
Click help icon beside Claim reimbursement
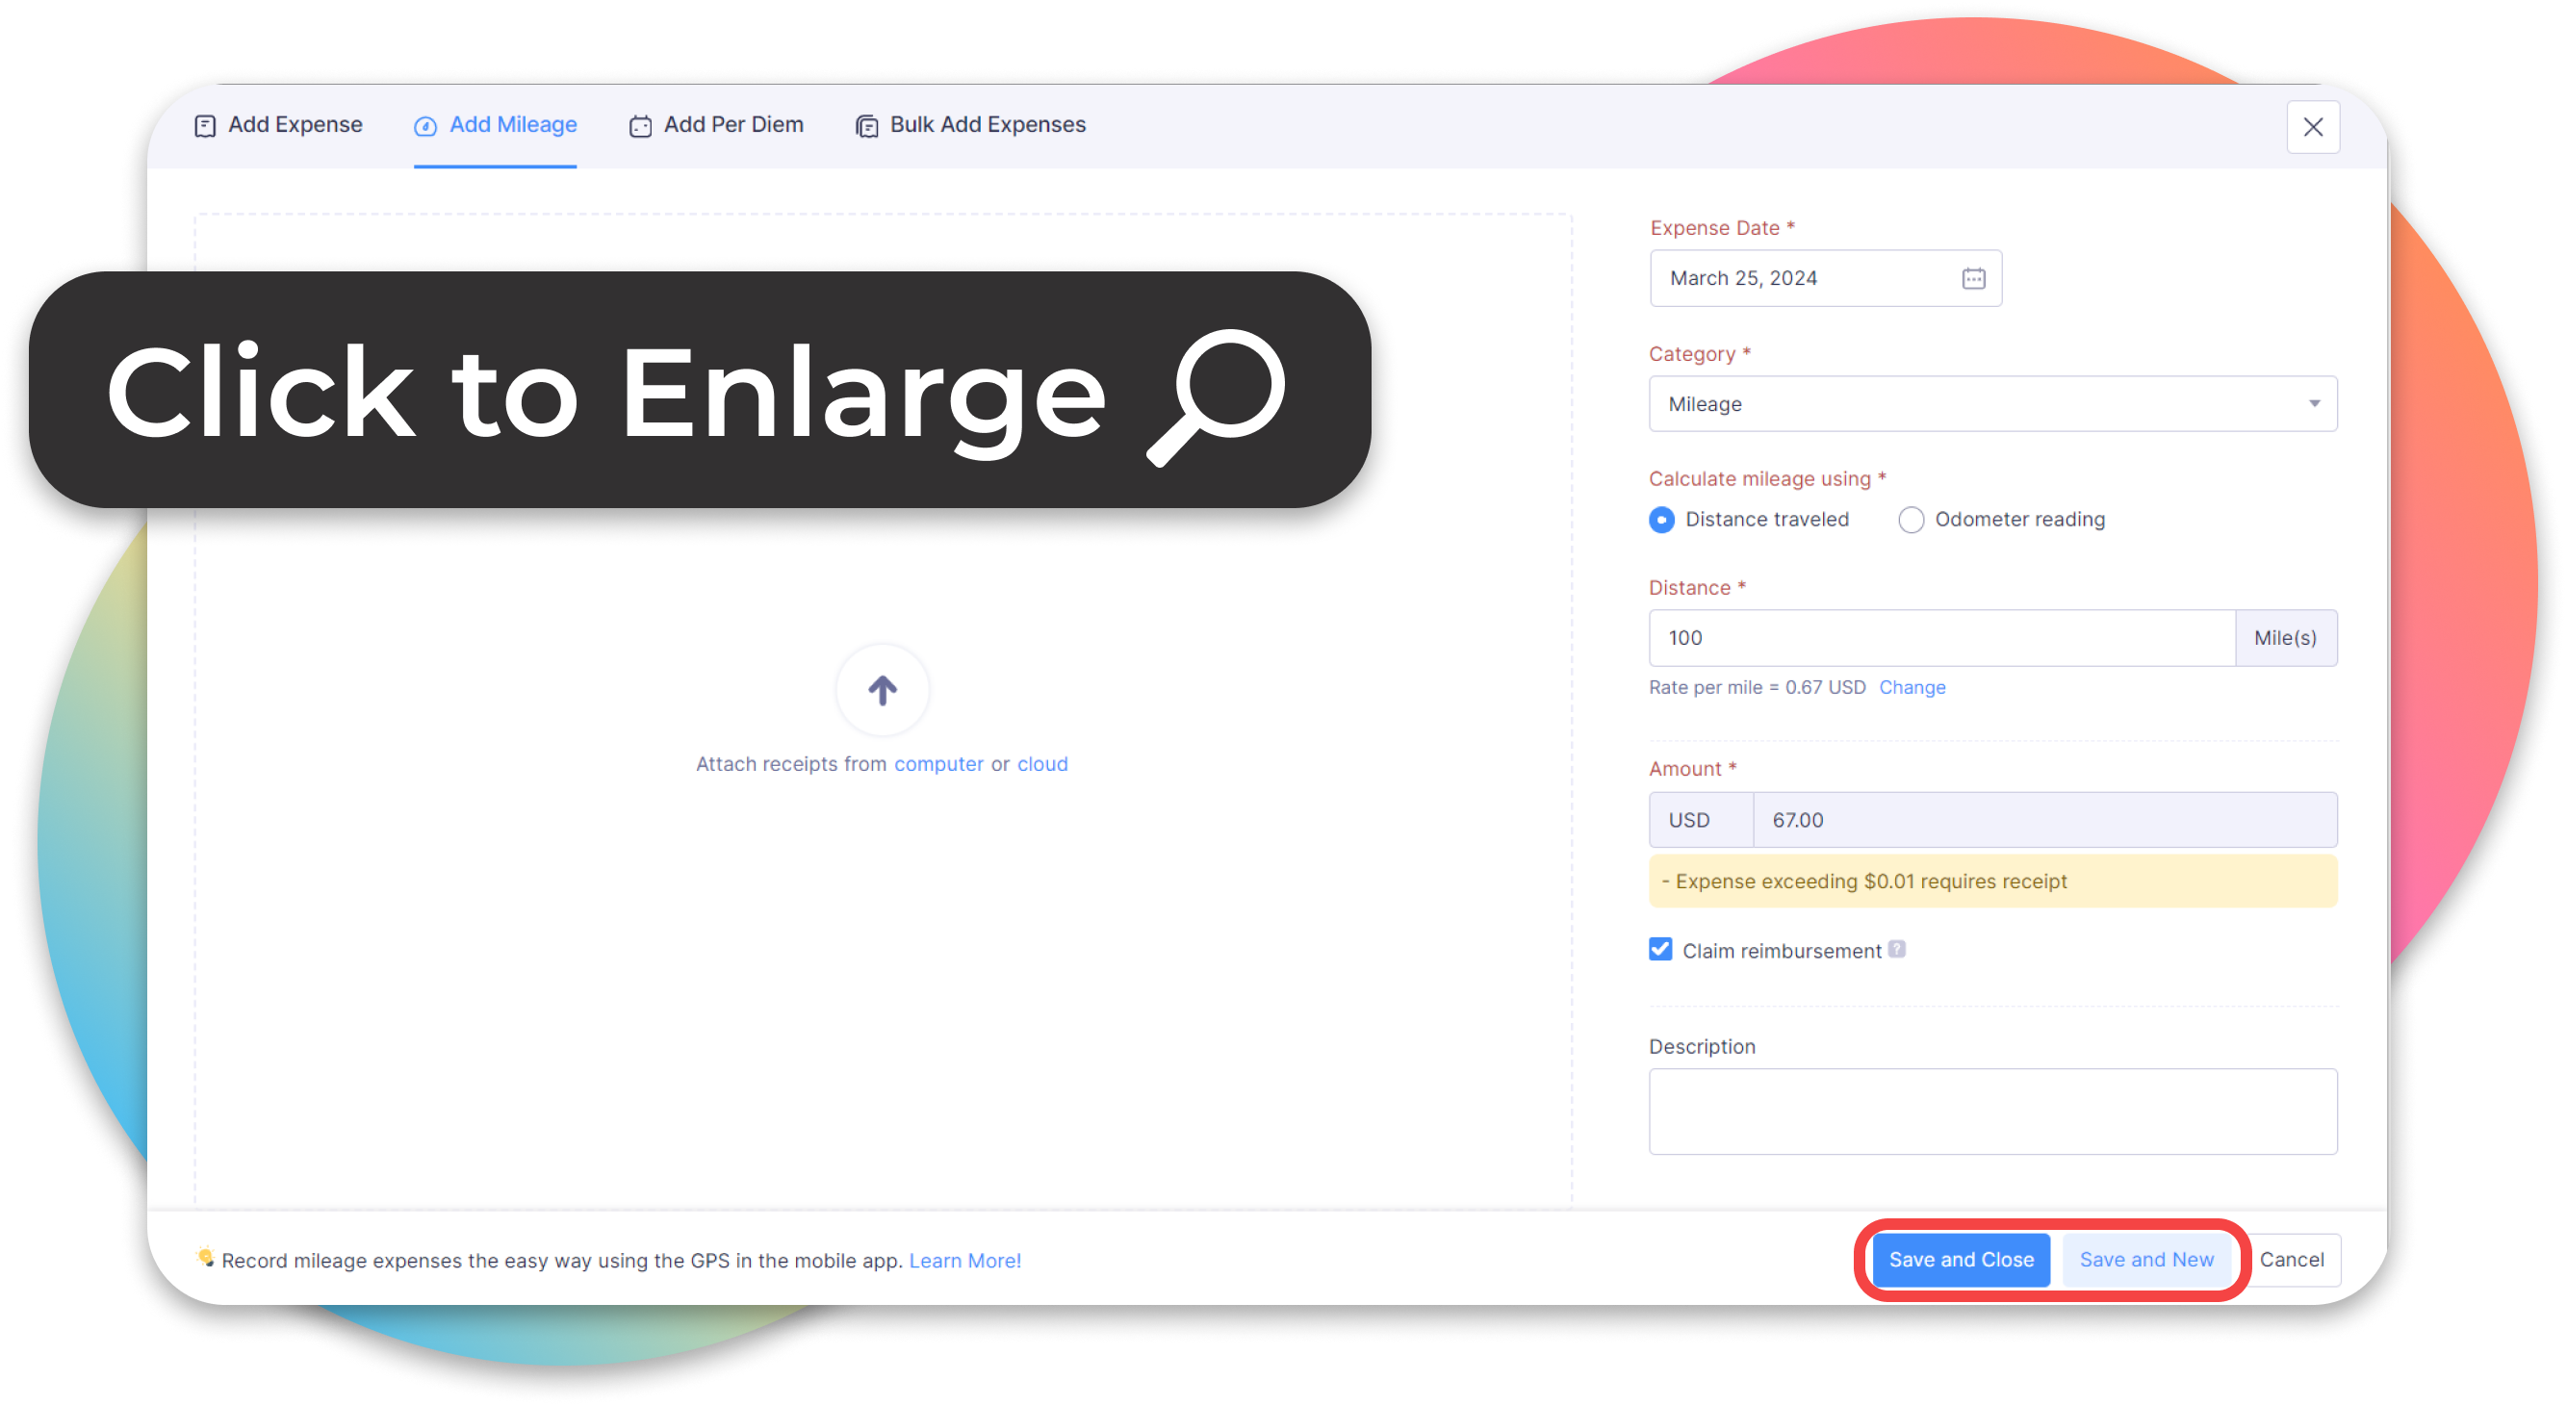click(1896, 949)
